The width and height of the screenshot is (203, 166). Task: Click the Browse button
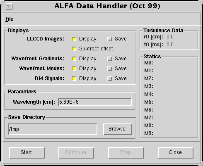(x=117, y=129)
